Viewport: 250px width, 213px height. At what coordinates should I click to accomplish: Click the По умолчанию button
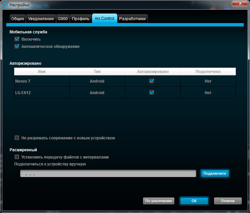[x=159, y=201]
